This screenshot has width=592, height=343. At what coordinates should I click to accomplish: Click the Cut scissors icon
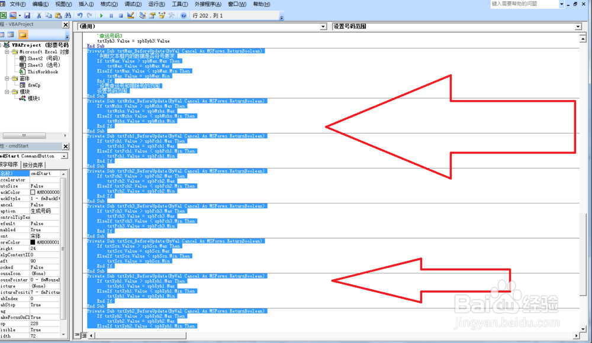(x=38, y=15)
